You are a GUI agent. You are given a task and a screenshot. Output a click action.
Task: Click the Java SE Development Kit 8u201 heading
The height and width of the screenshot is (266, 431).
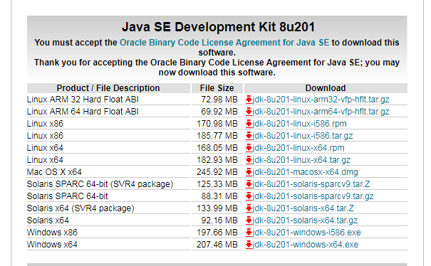click(218, 27)
